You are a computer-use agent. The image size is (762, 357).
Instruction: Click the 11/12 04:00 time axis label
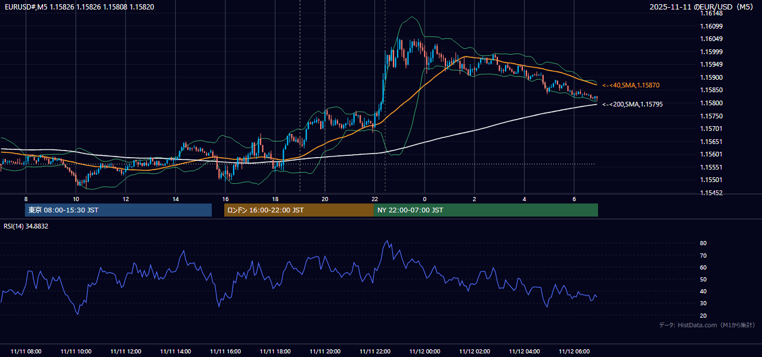coord(524,352)
